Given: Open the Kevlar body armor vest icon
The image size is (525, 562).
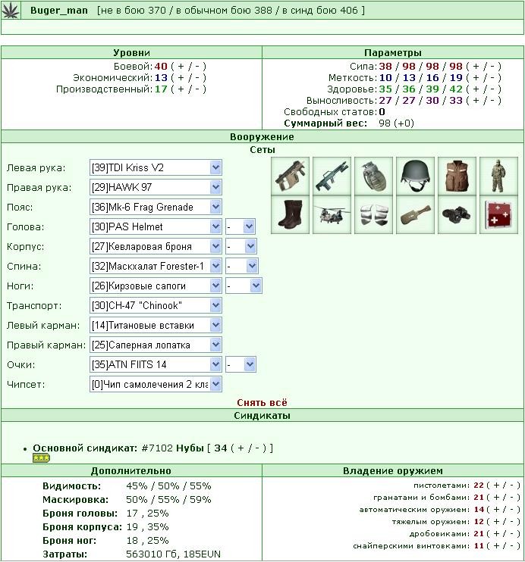Looking at the screenshot, I should tap(457, 176).
